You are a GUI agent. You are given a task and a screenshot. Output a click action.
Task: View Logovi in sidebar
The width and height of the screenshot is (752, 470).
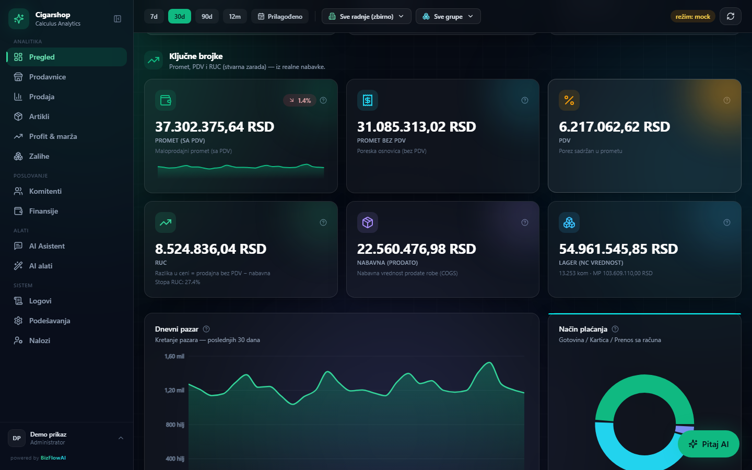(66, 301)
